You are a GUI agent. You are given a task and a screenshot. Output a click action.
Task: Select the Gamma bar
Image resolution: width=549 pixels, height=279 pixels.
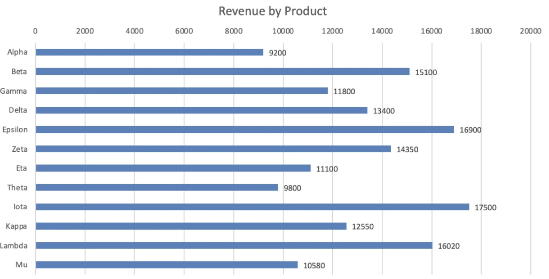click(x=182, y=91)
